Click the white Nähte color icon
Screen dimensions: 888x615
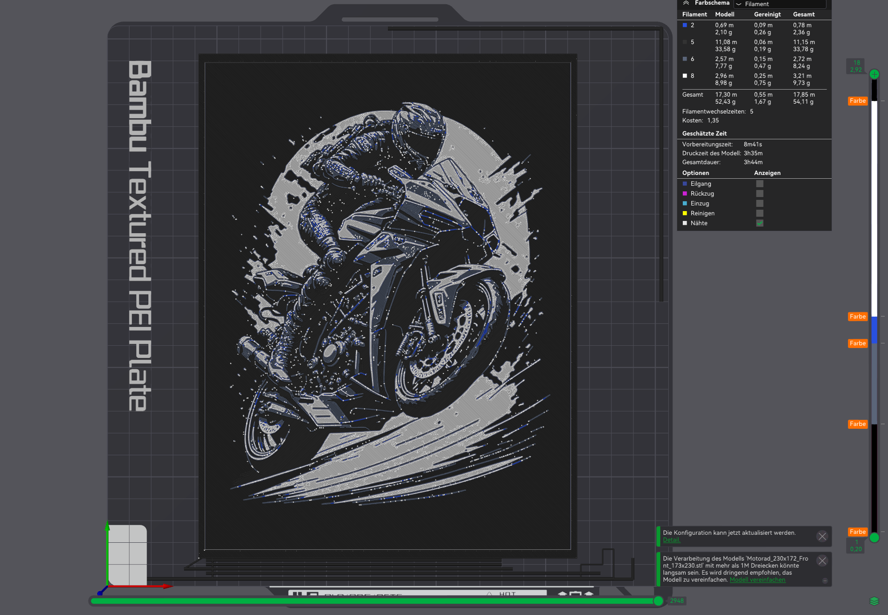(x=685, y=223)
